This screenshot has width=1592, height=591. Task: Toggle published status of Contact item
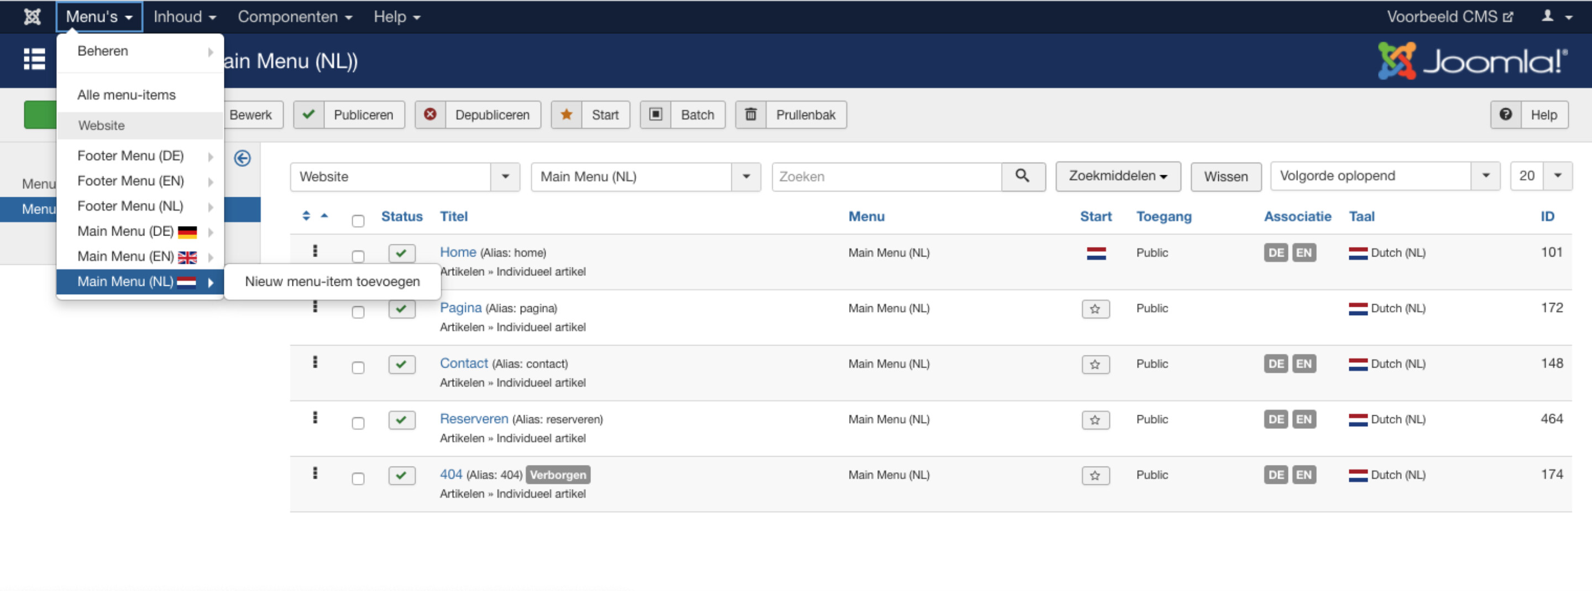401,364
